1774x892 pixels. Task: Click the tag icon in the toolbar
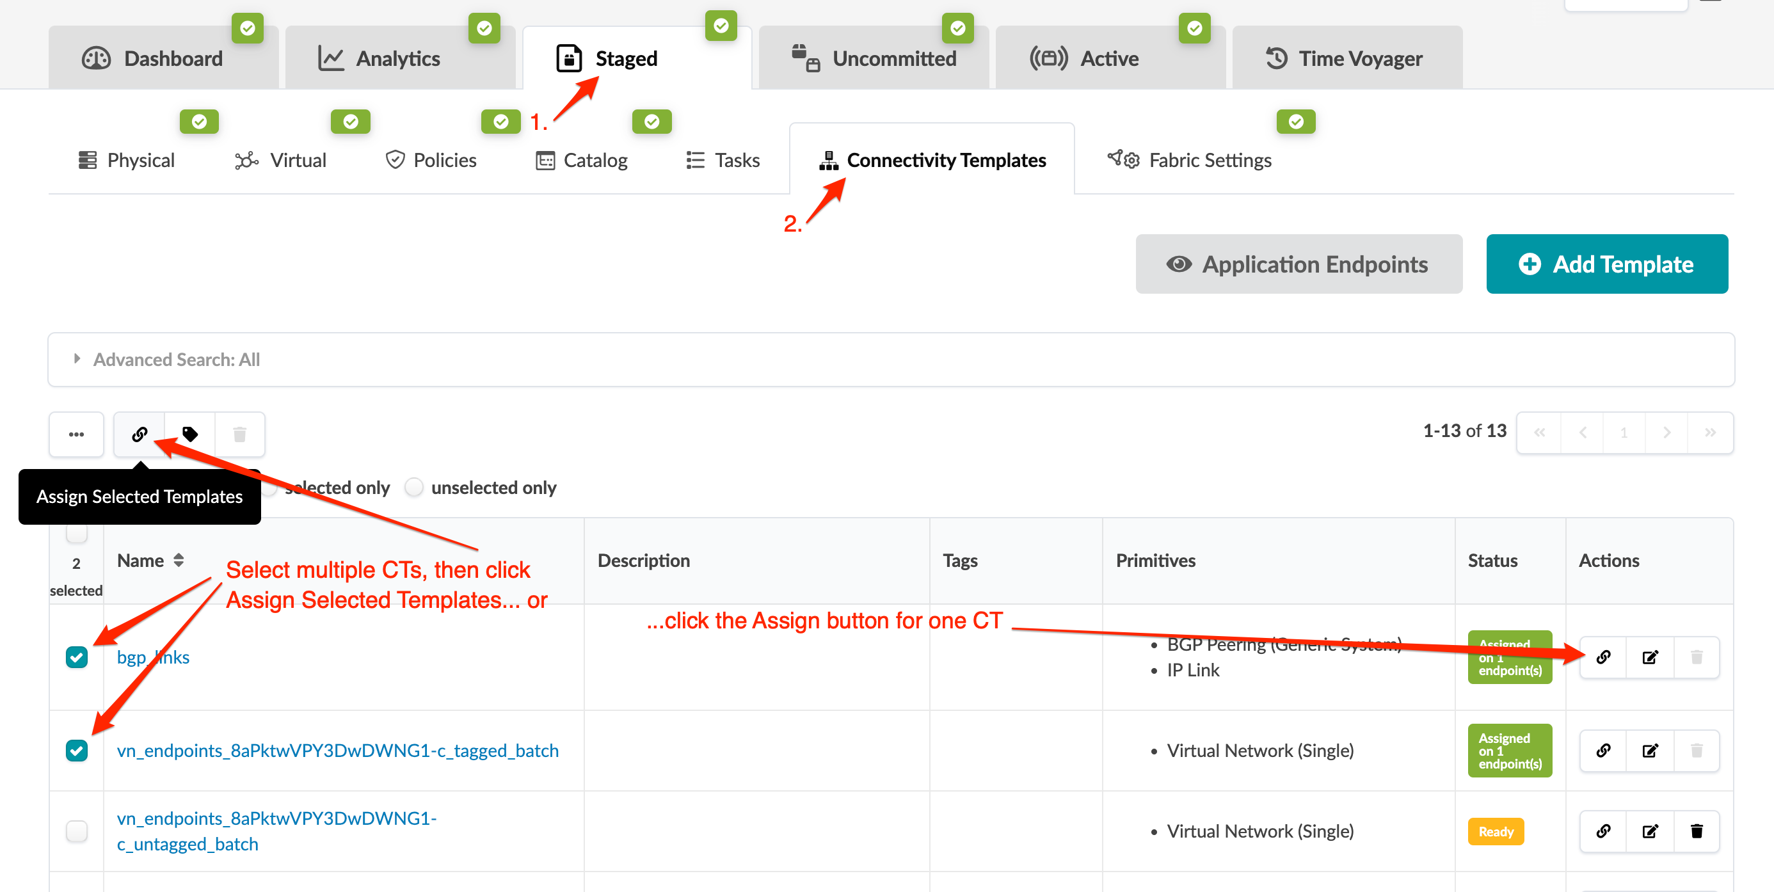190,434
